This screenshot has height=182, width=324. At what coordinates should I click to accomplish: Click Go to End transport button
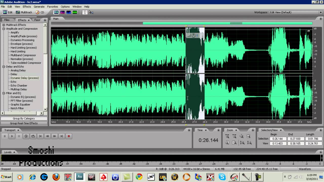[61, 136]
